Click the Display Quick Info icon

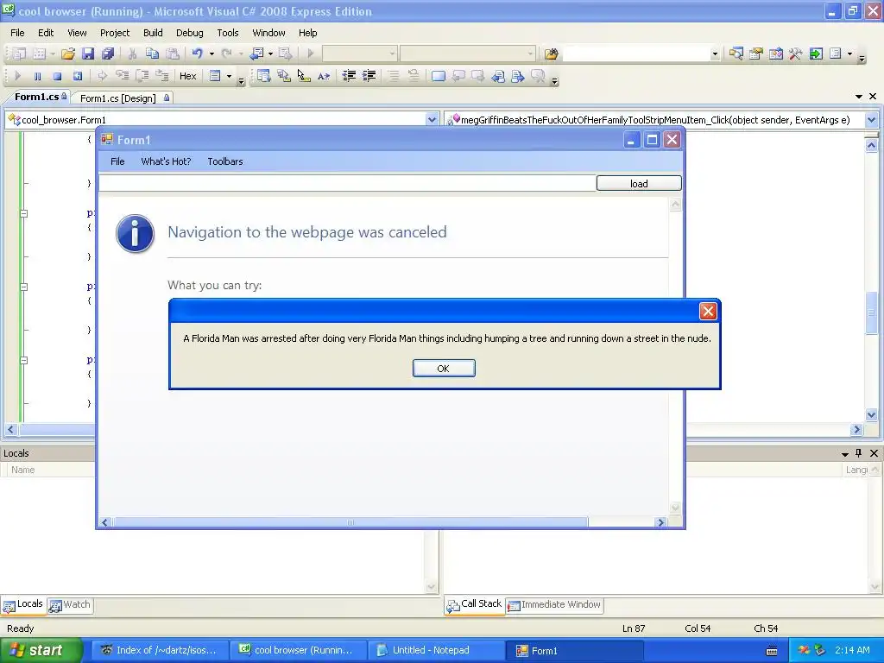(x=303, y=76)
